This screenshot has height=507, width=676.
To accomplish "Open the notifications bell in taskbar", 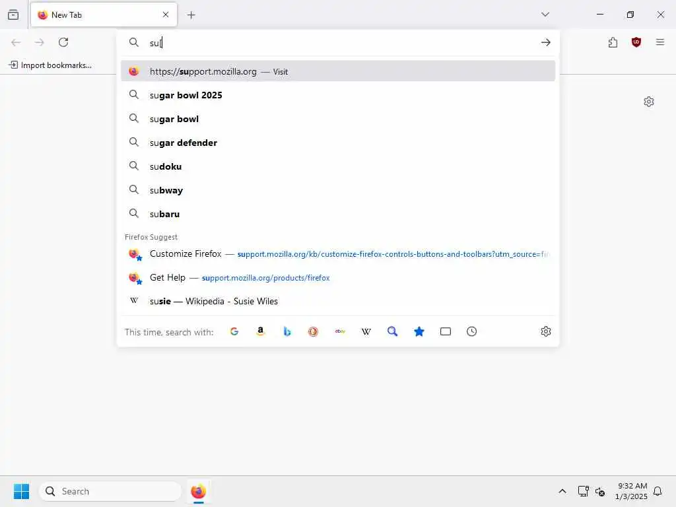I will (658, 491).
